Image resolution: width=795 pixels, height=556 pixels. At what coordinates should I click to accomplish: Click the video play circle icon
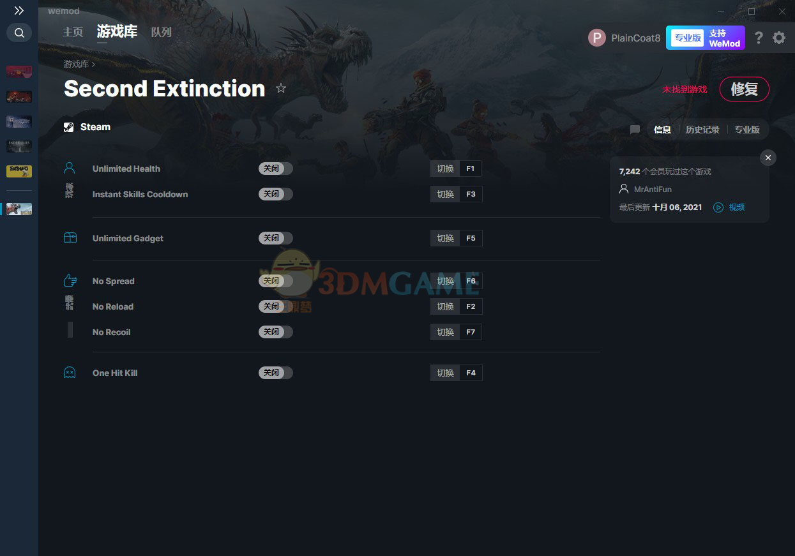click(x=718, y=207)
